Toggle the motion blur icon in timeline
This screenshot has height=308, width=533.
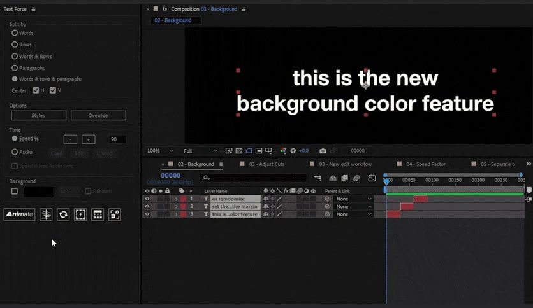[x=356, y=178]
